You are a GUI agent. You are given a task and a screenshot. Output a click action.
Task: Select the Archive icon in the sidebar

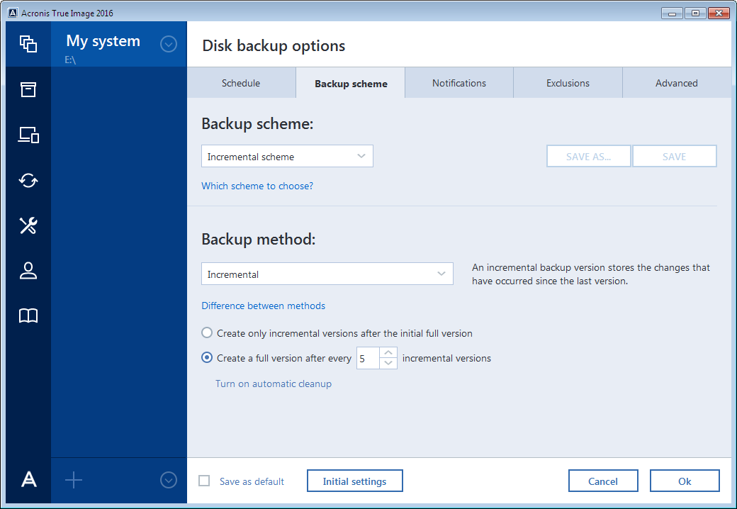(28, 89)
